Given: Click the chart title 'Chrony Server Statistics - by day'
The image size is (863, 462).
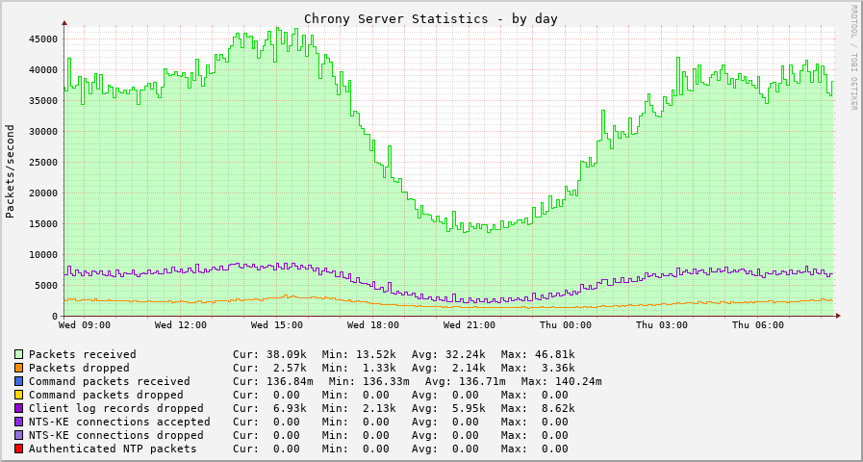Looking at the screenshot, I should pyautogui.click(x=431, y=18).
